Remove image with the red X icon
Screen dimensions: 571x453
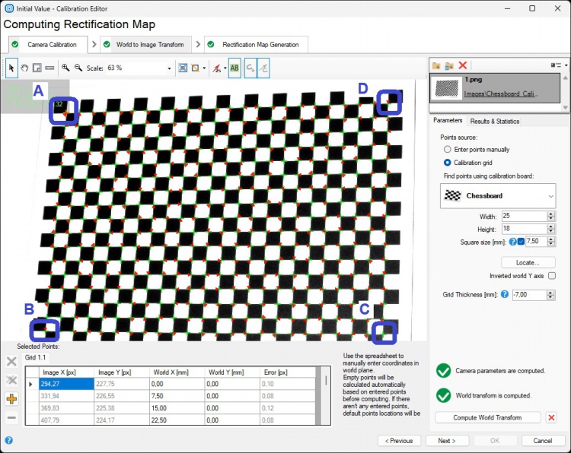point(462,66)
